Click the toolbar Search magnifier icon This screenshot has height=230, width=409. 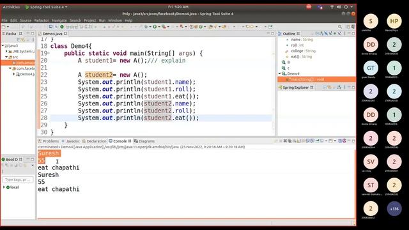pos(339,27)
